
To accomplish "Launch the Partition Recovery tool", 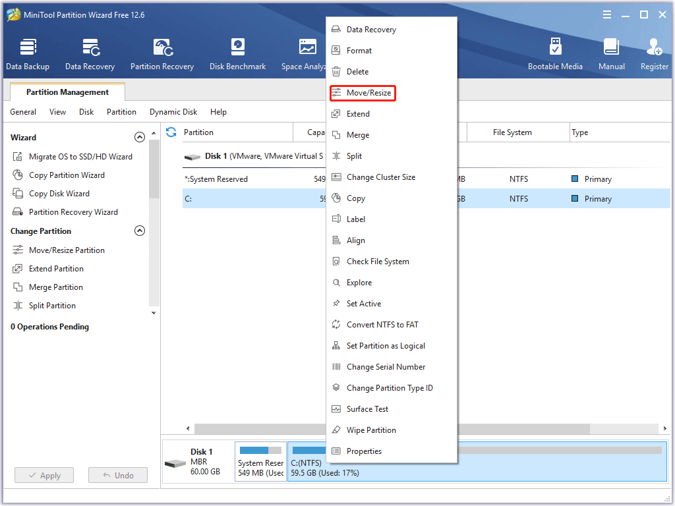I will point(162,54).
